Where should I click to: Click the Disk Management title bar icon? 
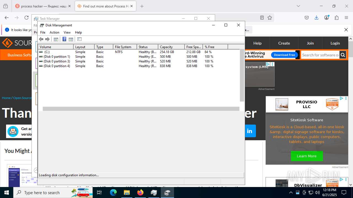[x=42, y=25]
